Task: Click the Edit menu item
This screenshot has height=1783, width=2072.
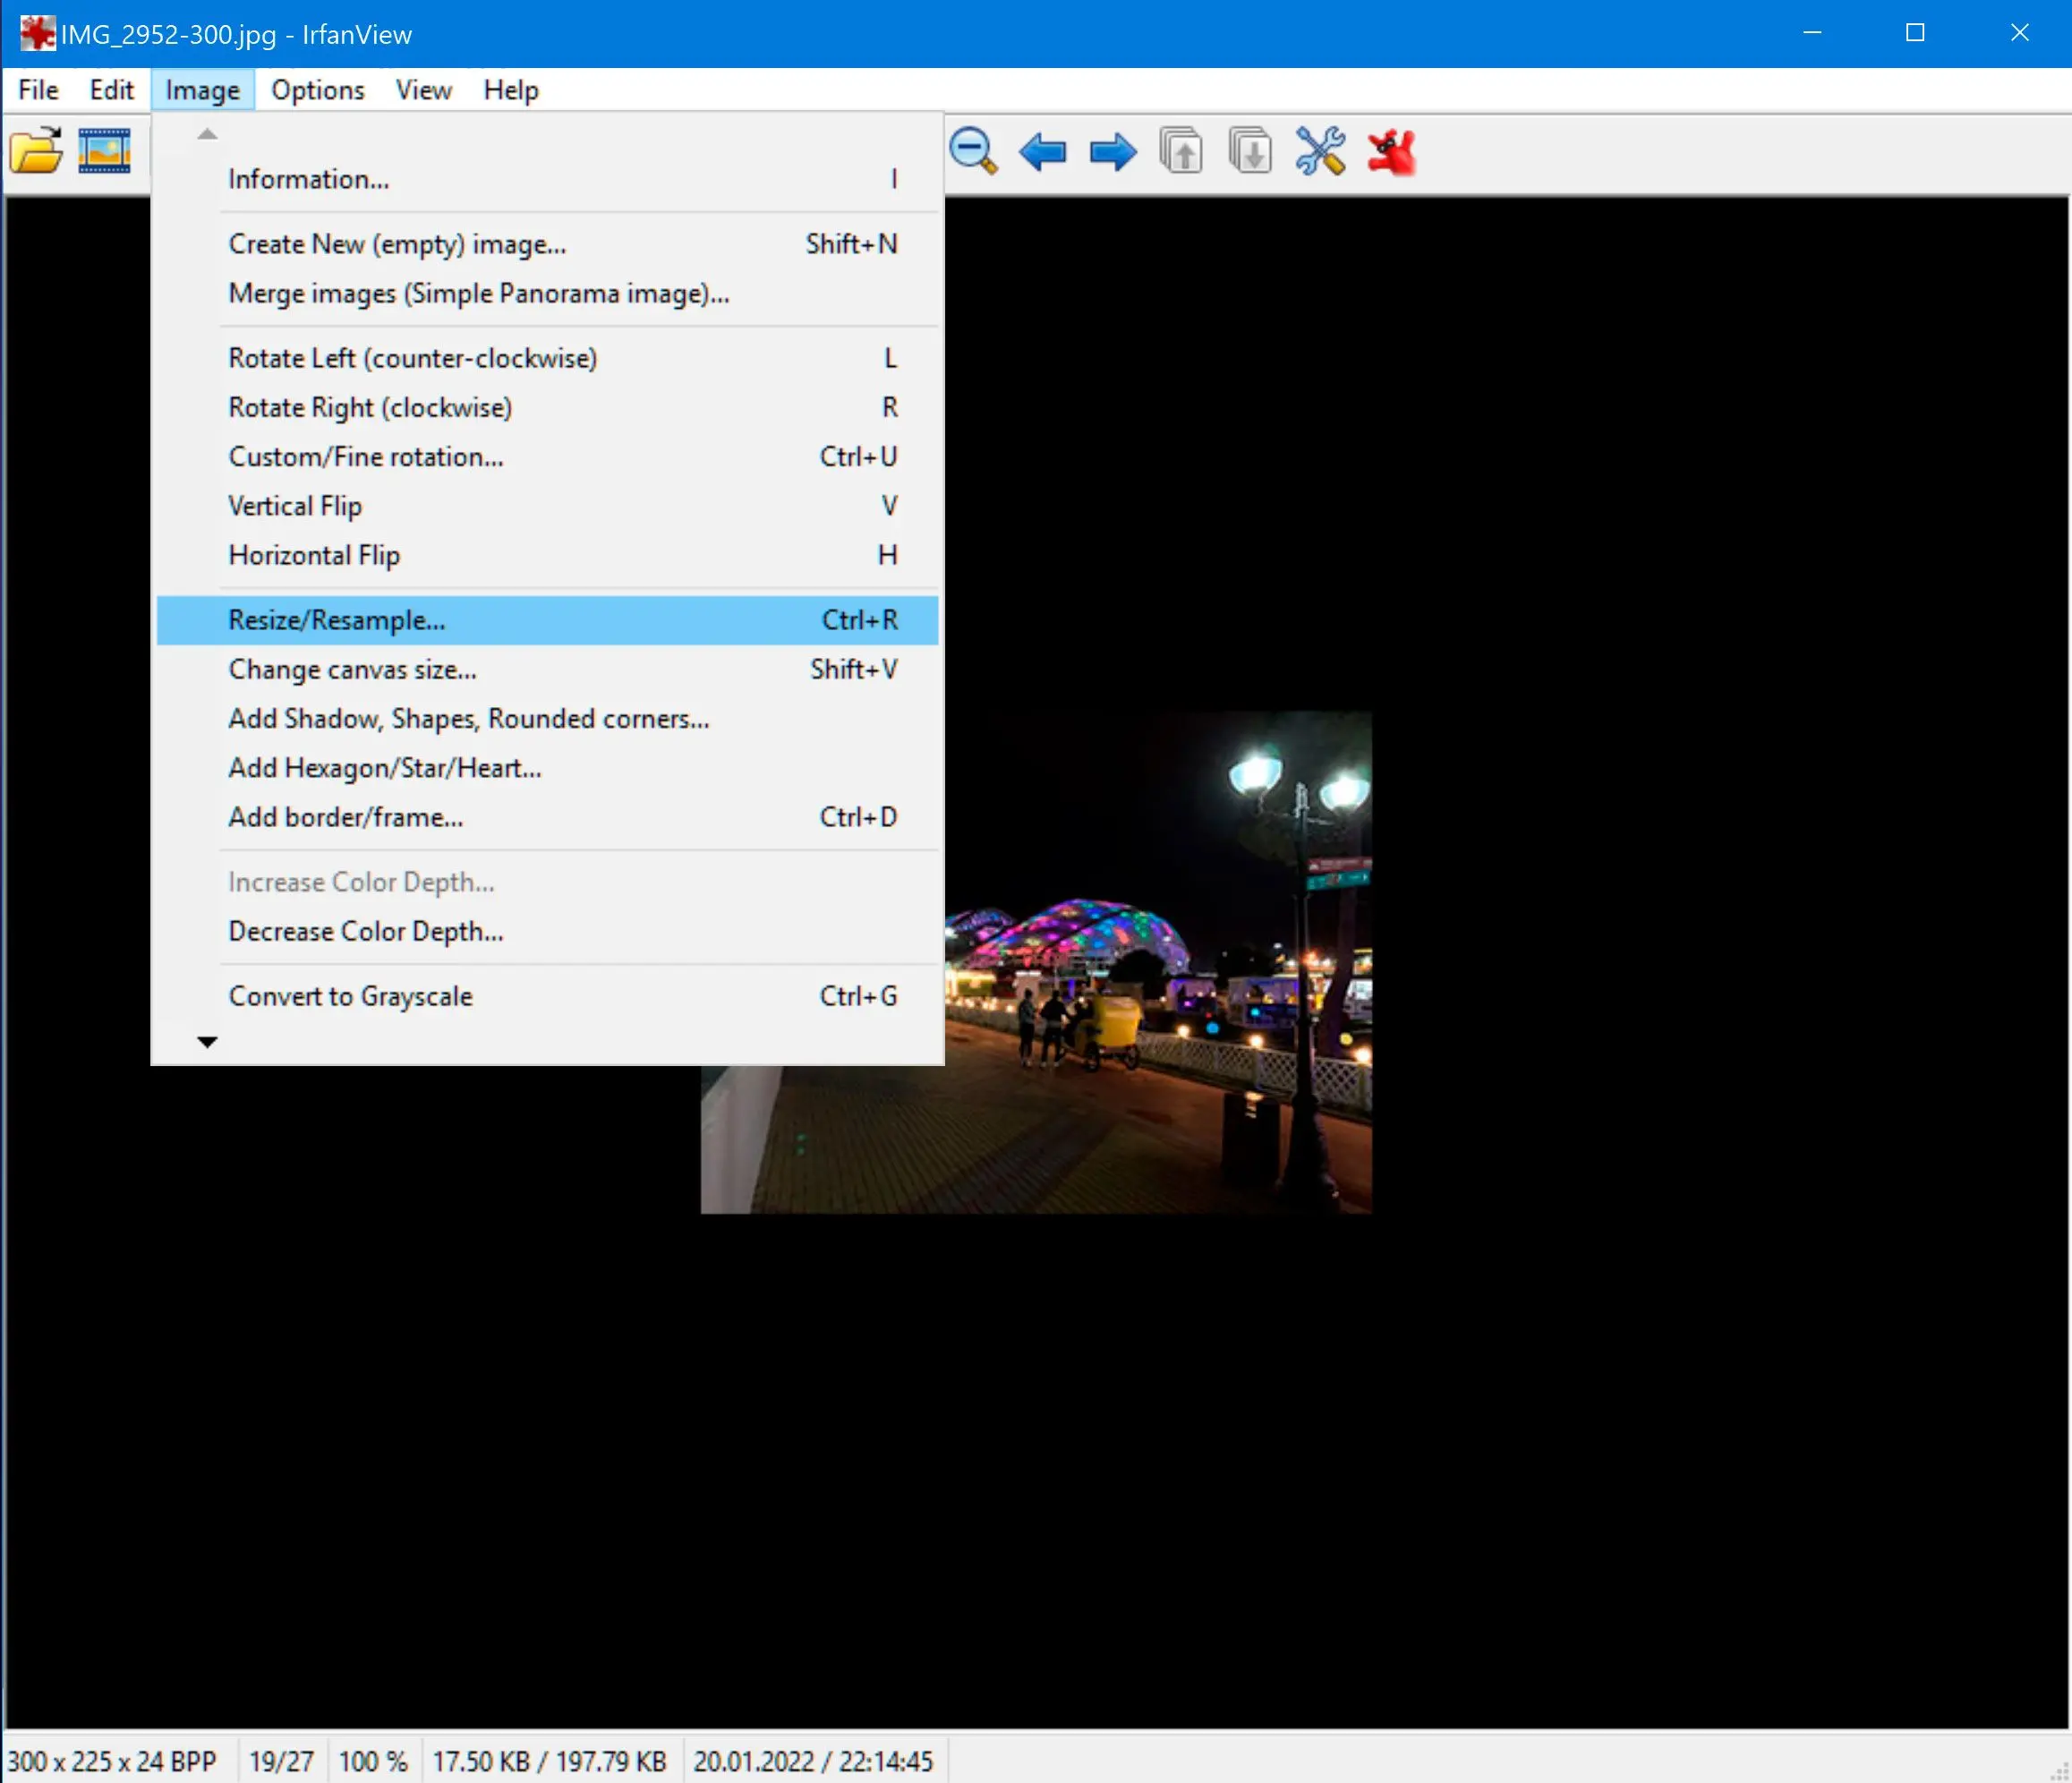Action: 111,90
